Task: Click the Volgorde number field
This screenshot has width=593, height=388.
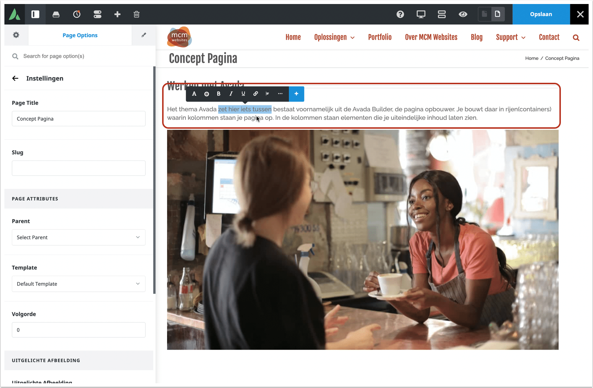Action: 79,330
